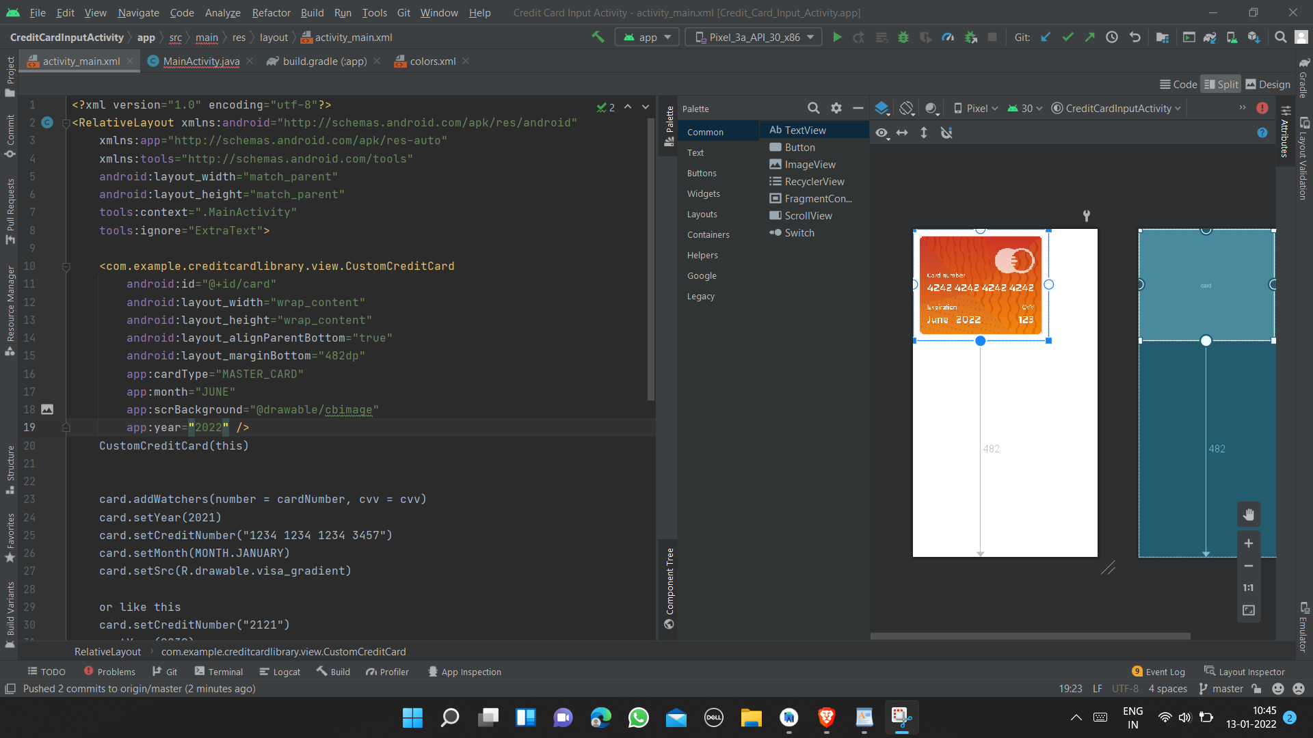Open the Palette settings gear
This screenshot has height=738, width=1313.
[836, 108]
